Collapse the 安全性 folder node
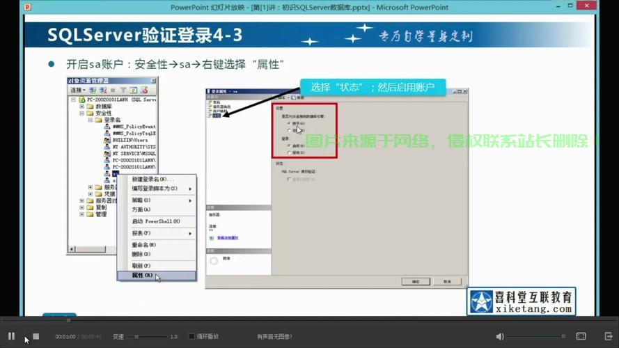619x348 pixels. 81,113
